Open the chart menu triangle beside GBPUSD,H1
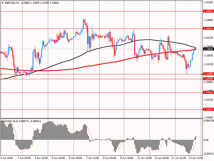Image resolution: width=214 pixels, height=161 pixels. pos(2,3)
